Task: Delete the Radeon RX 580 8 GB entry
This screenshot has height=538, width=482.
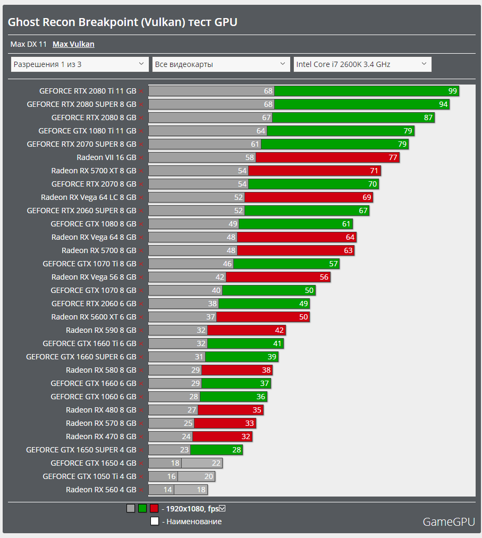Action: pos(141,371)
